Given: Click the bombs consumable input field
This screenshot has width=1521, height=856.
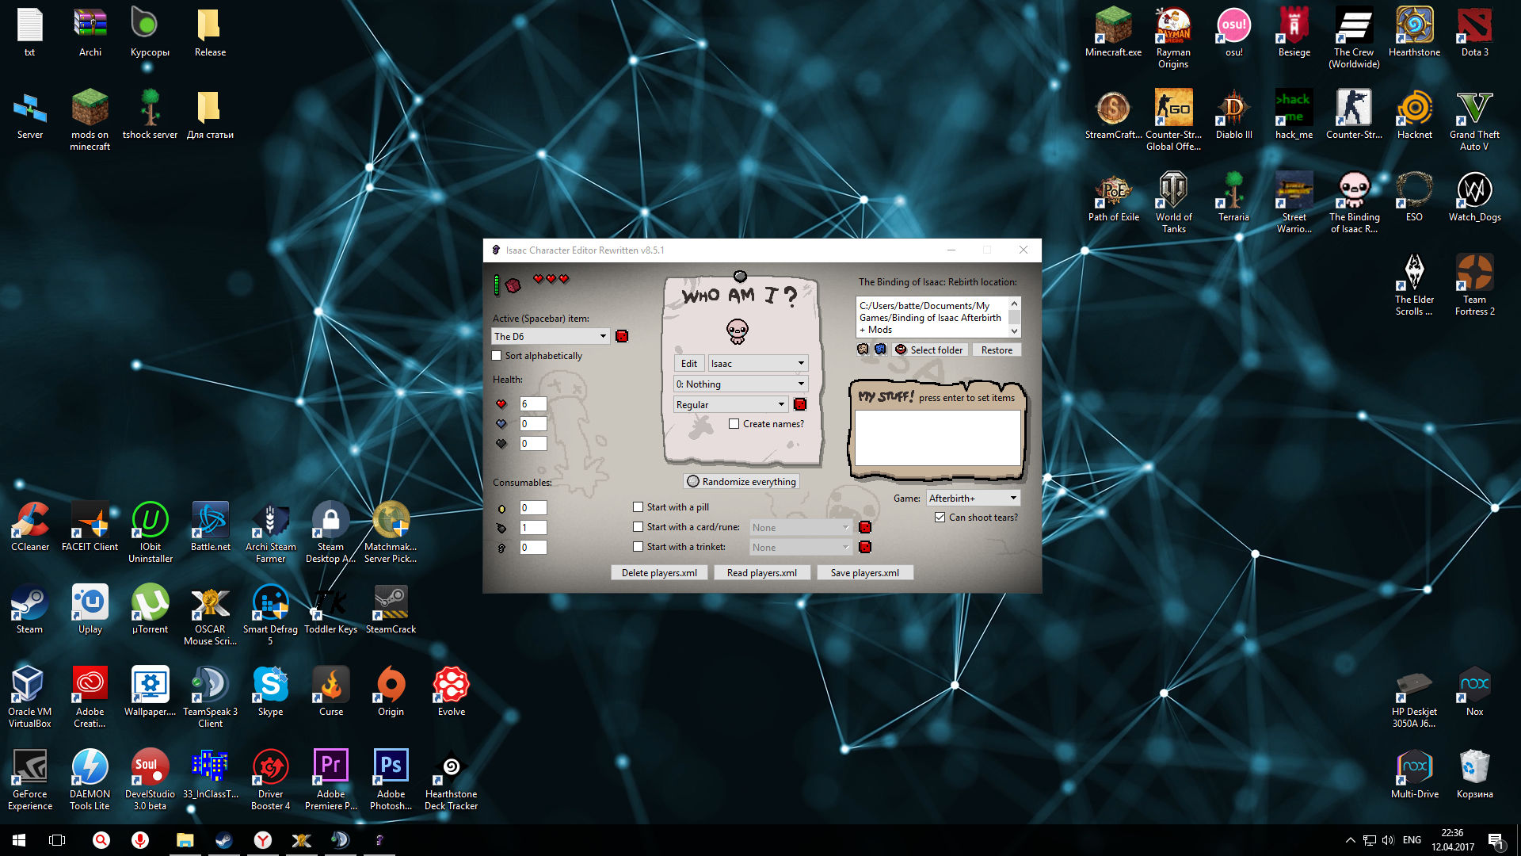Looking at the screenshot, I should coord(533,528).
